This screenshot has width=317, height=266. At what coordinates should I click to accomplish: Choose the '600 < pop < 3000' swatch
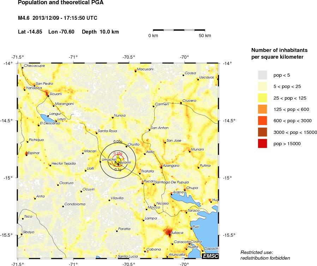click(262, 121)
